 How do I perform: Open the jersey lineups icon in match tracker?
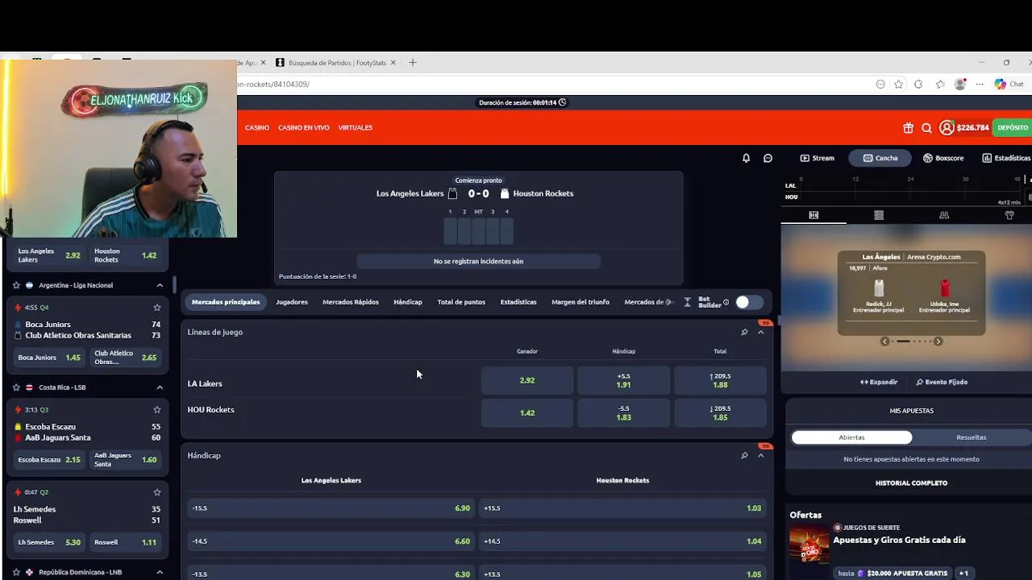(x=1009, y=215)
